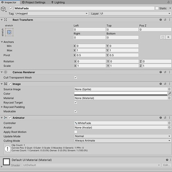Image resolution: width=172 pixels, height=172 pixels.
Task: Open the Culling Mode dropdown
Action: [123, 141]
